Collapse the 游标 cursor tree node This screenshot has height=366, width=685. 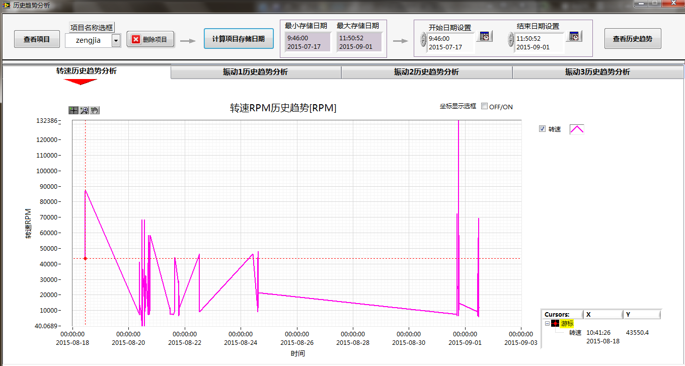coord(547,324)
